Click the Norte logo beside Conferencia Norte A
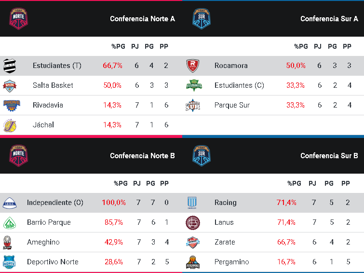Screen dimensions: 364x273 (18, 19)
